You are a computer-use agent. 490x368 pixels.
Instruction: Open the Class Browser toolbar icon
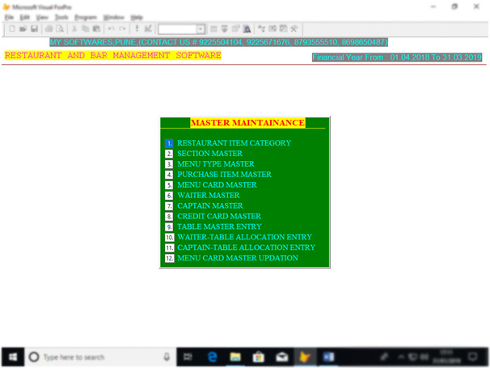261,29
